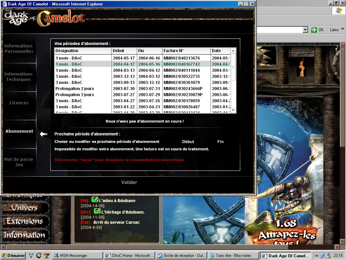This screenshot has width=346, height=260.
Task: Open the Arrêt du serveur Carnac news
Action: (117, 222)
